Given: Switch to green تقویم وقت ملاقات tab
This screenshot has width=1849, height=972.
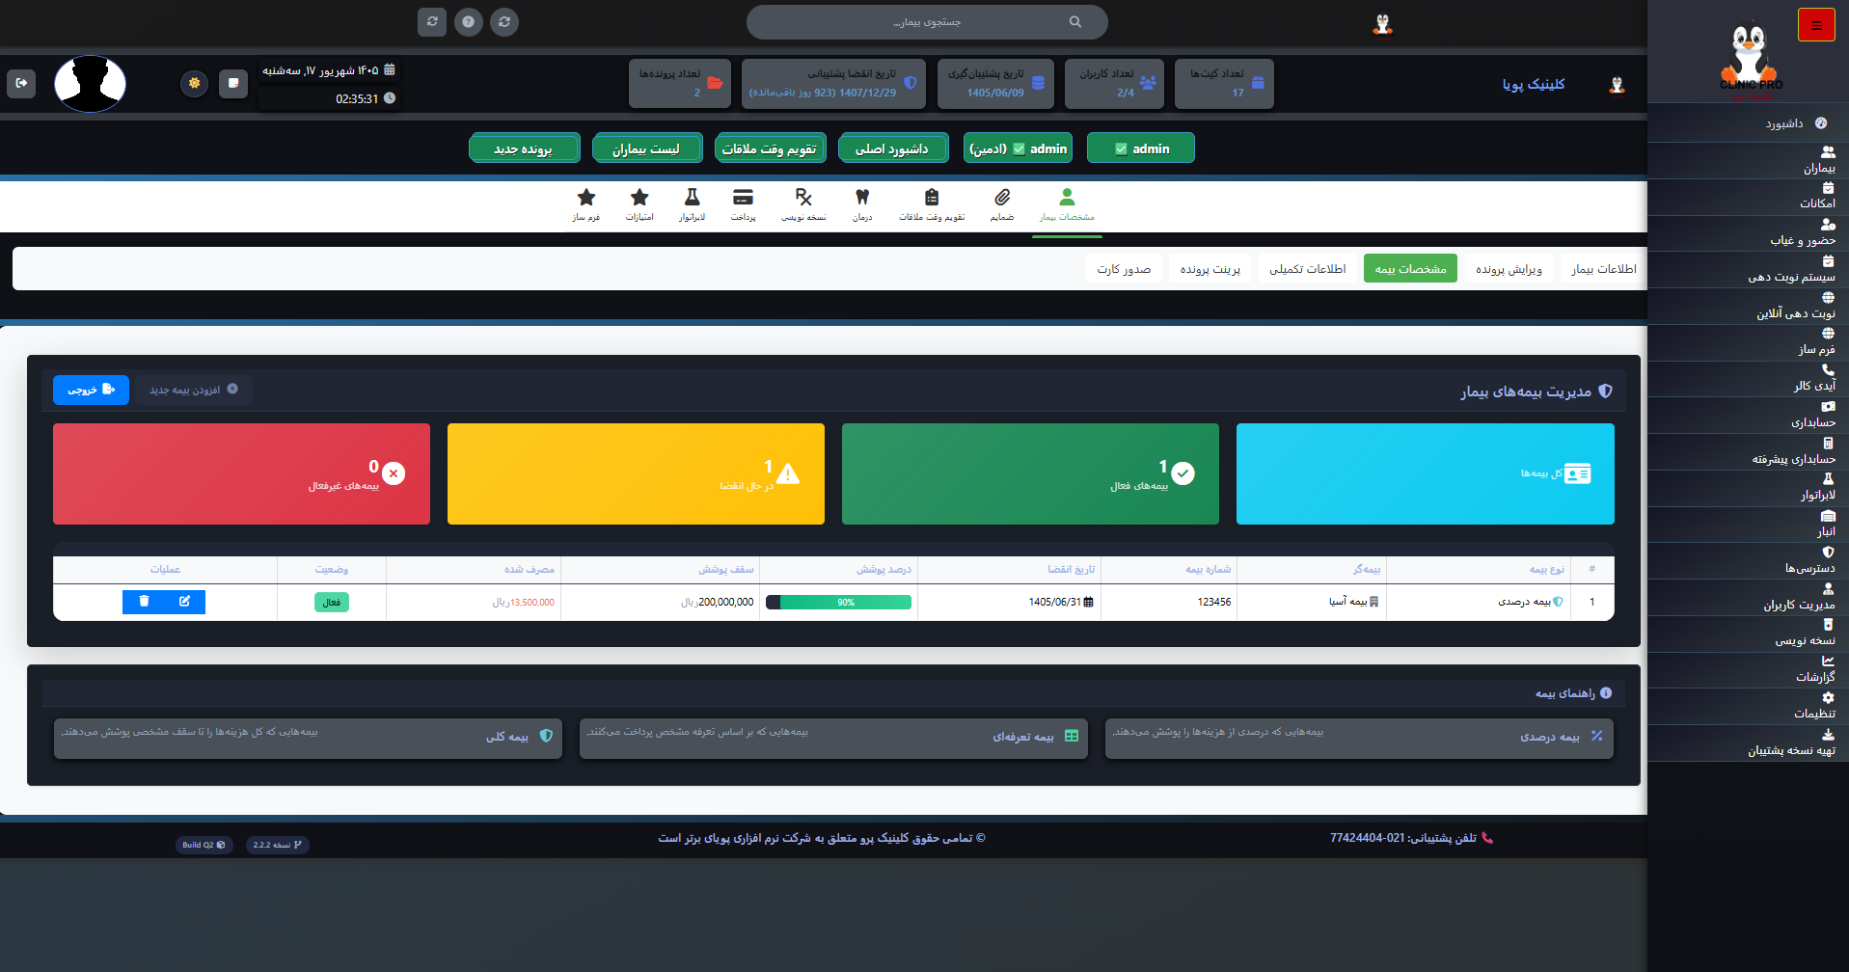Looking at the screenshot, I should click(x=770, y=148).
